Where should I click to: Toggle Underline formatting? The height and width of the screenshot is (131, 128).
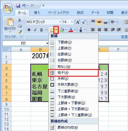(x=41, y=30)
